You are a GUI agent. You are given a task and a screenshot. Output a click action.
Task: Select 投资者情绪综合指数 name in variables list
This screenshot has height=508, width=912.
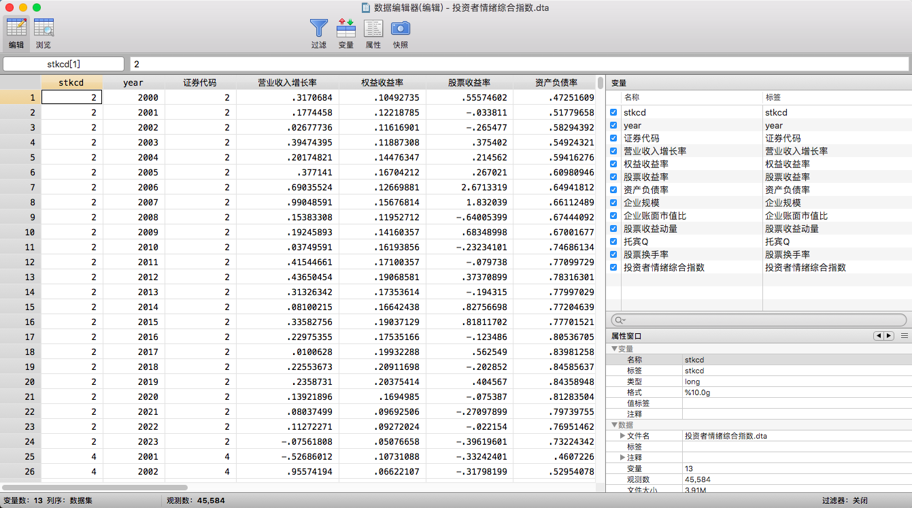point(664,268)
